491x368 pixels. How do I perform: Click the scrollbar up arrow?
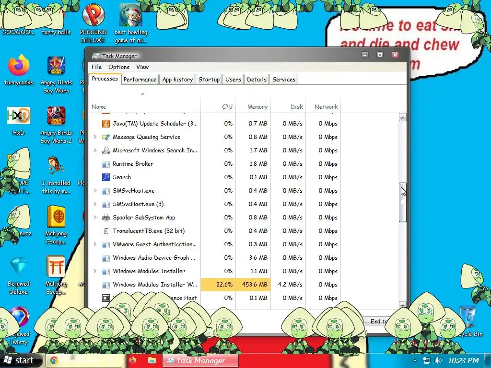[x=403, y=118]
